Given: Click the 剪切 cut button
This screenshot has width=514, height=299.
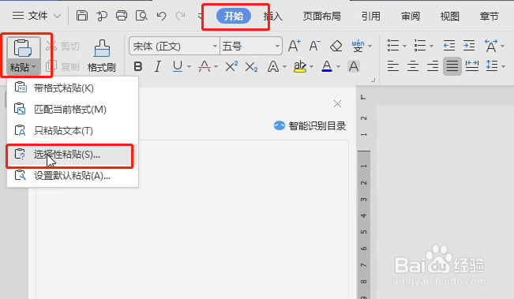Looking at the screenshot, I should click(62, 47).
